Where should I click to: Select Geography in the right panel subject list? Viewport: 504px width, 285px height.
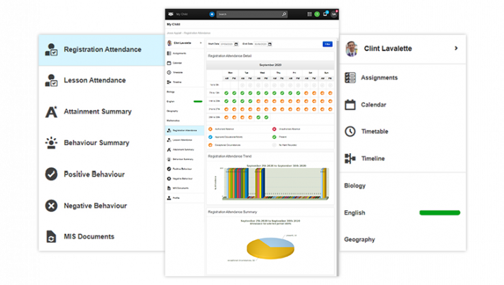click(360, 239)
